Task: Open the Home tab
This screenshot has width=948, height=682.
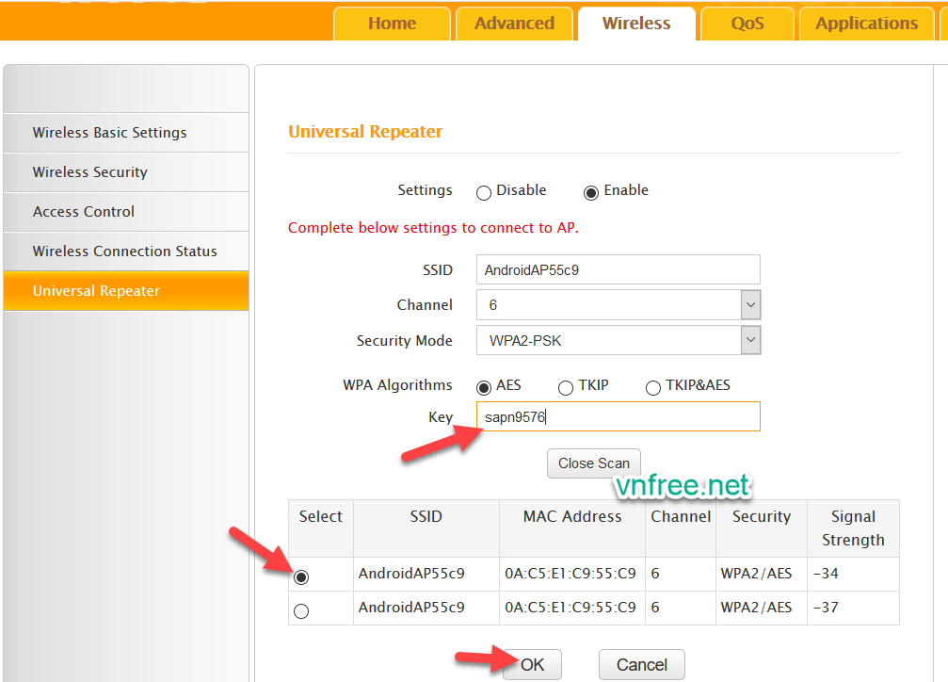Action: [x=392, y=24]
